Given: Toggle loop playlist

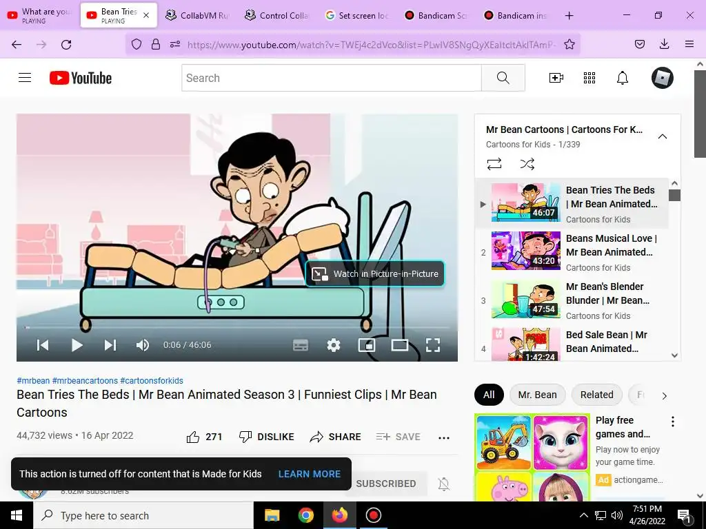Looking at the screenshot, I should [x=494, y=164].
